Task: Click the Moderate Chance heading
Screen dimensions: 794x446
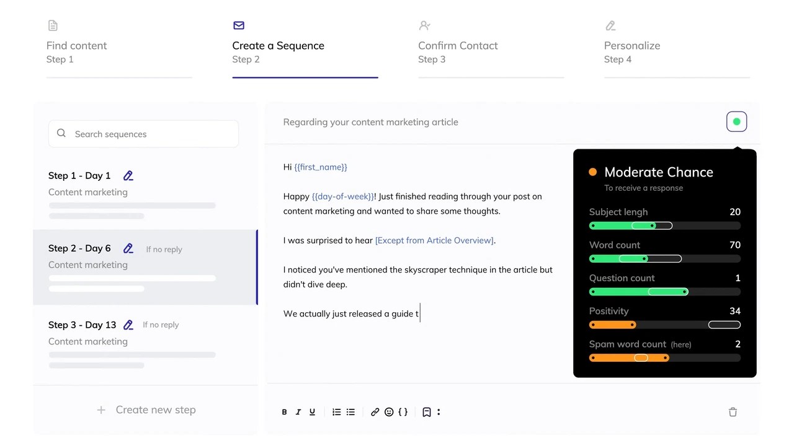Action: point(659,172)
